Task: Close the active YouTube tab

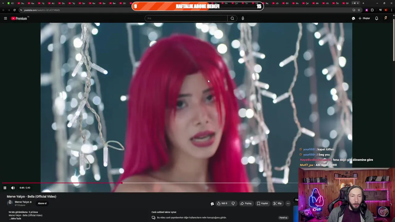Action: 358,3
